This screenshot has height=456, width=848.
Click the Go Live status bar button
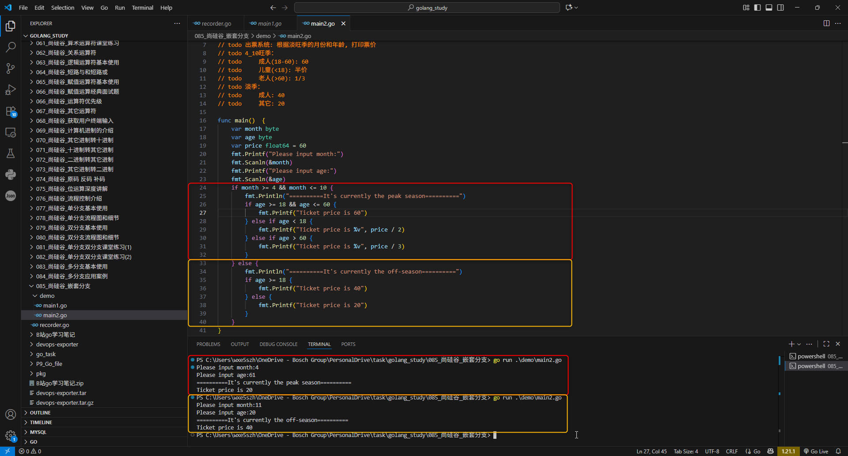click(816, 451)
